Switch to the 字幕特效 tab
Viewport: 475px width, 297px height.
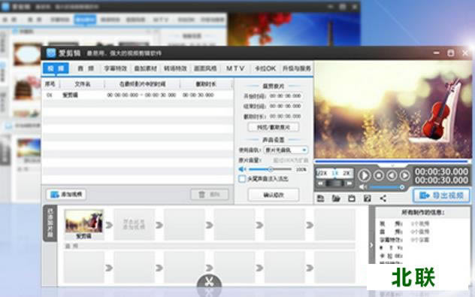coord(116,68)
